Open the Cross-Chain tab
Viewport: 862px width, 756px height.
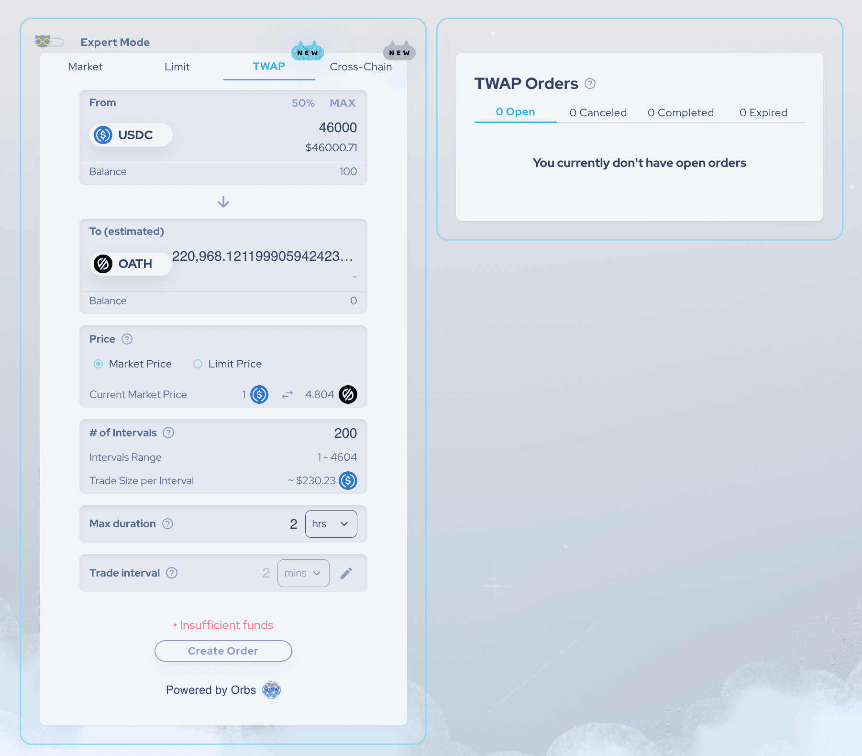[x=361, y=67]
